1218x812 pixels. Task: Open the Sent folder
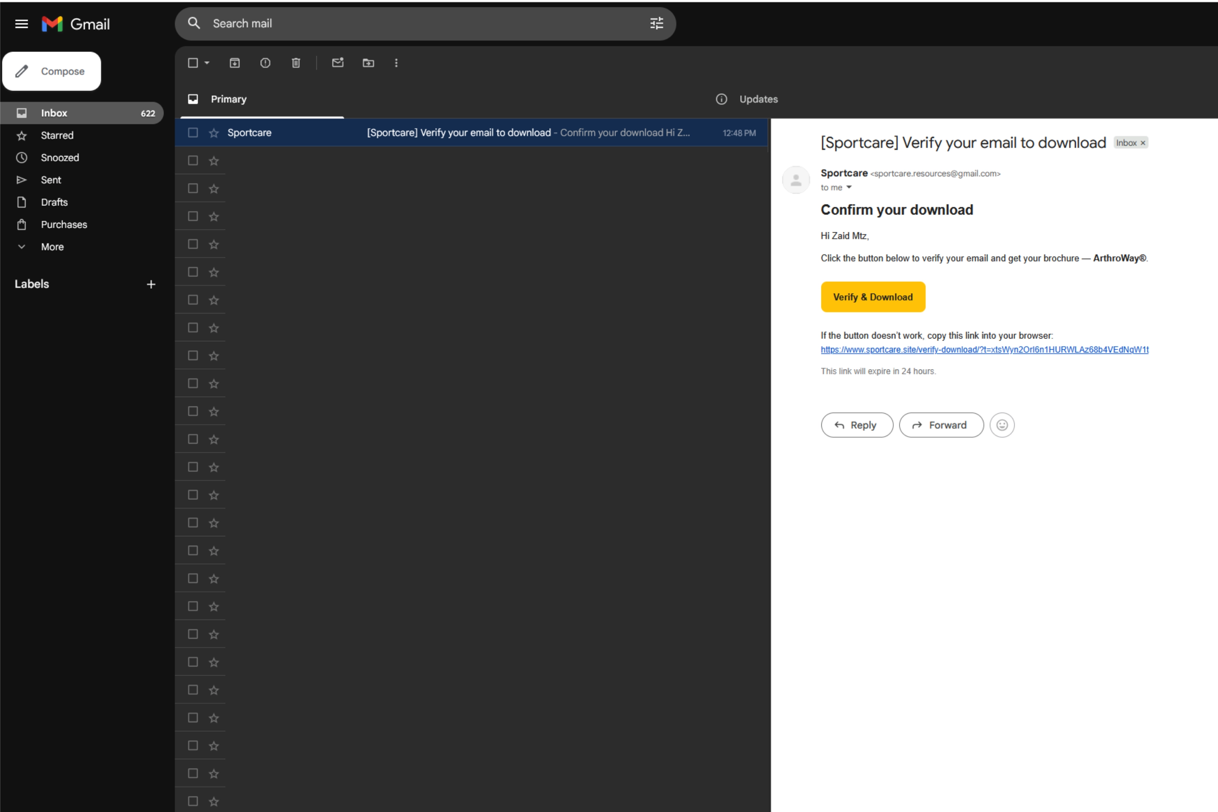[x=50, y=180]
